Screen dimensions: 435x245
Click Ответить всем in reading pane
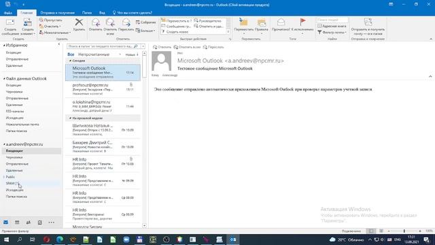pos(187,47)
